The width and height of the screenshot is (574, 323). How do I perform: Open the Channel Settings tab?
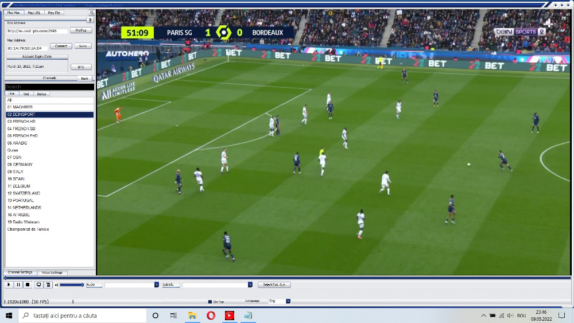(x=20, y=273)
